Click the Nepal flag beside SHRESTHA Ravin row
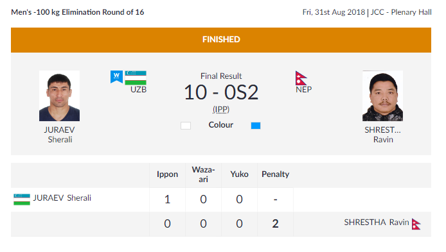Viewport: 446px width, 252px height. coord(416,224)
